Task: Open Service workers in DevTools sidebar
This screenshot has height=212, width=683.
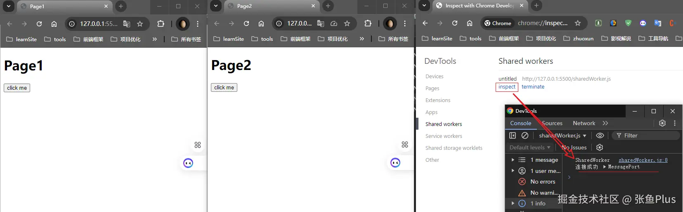Action: point(444,136)
